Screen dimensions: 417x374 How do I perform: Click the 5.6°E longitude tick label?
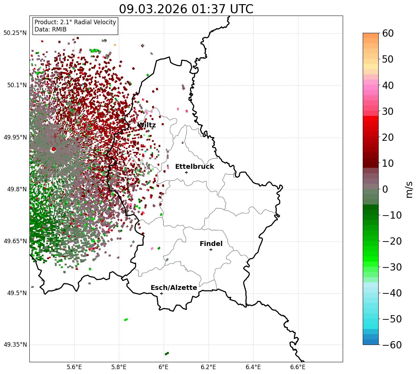tap(74, 367)
